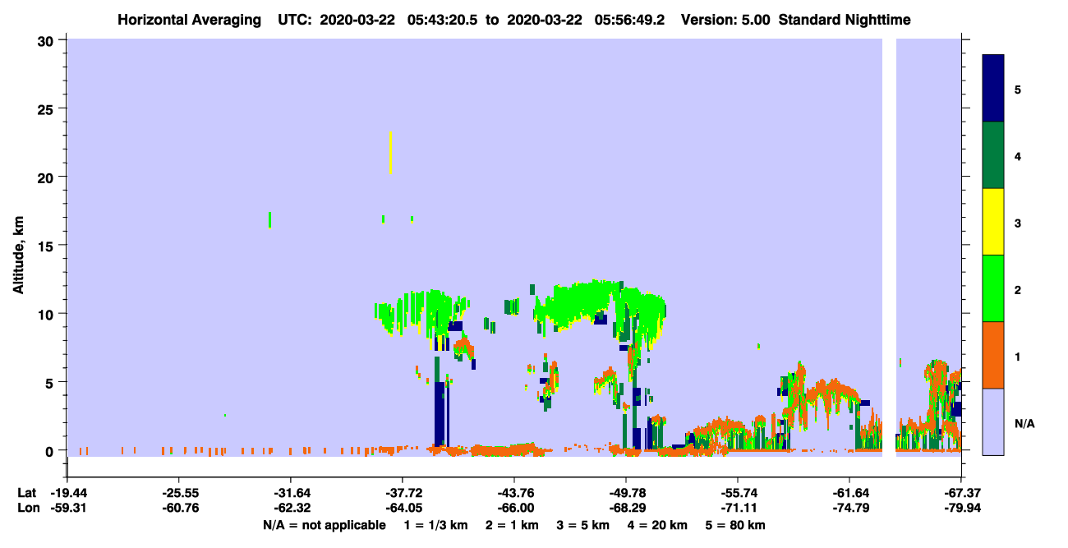The height and width of the screenshot is (548, 1068).
Task: Click longitude value -59.31
Action: 67,507
